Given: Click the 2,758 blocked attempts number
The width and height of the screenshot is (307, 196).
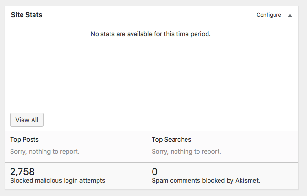Looking at the screenshot, I should (x=22, y=172).
